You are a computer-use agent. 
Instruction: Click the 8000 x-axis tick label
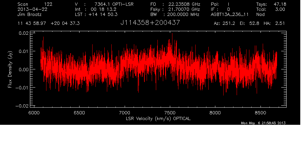(x=215, y=113)
